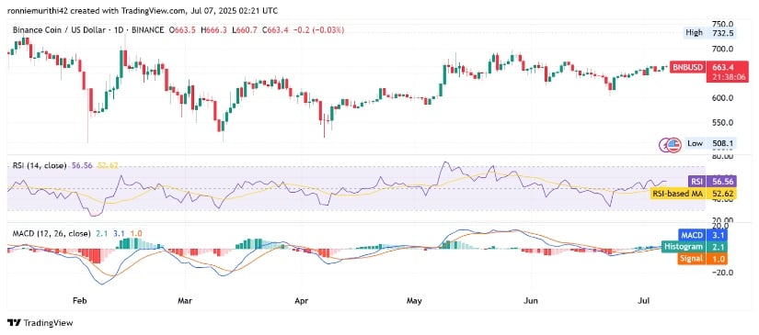Click the TradingView logo at bottom left
Viewport: 759px width, 335px height.
click(x=40, y=323)
